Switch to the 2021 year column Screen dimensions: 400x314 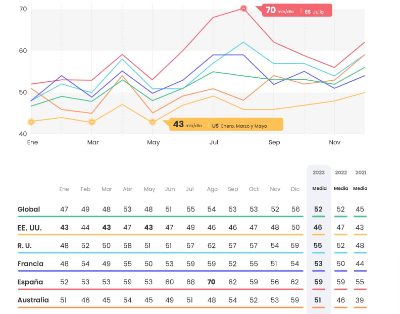point(361,172)
